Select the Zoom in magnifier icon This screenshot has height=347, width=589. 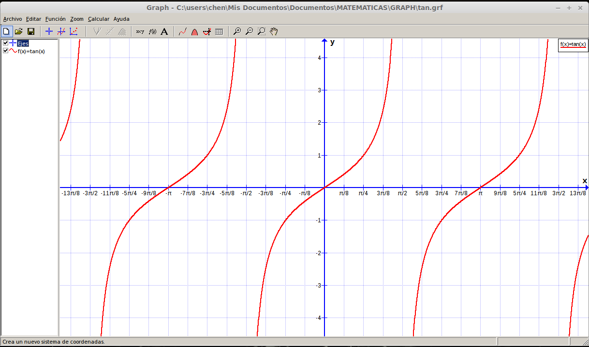(237, 31)
